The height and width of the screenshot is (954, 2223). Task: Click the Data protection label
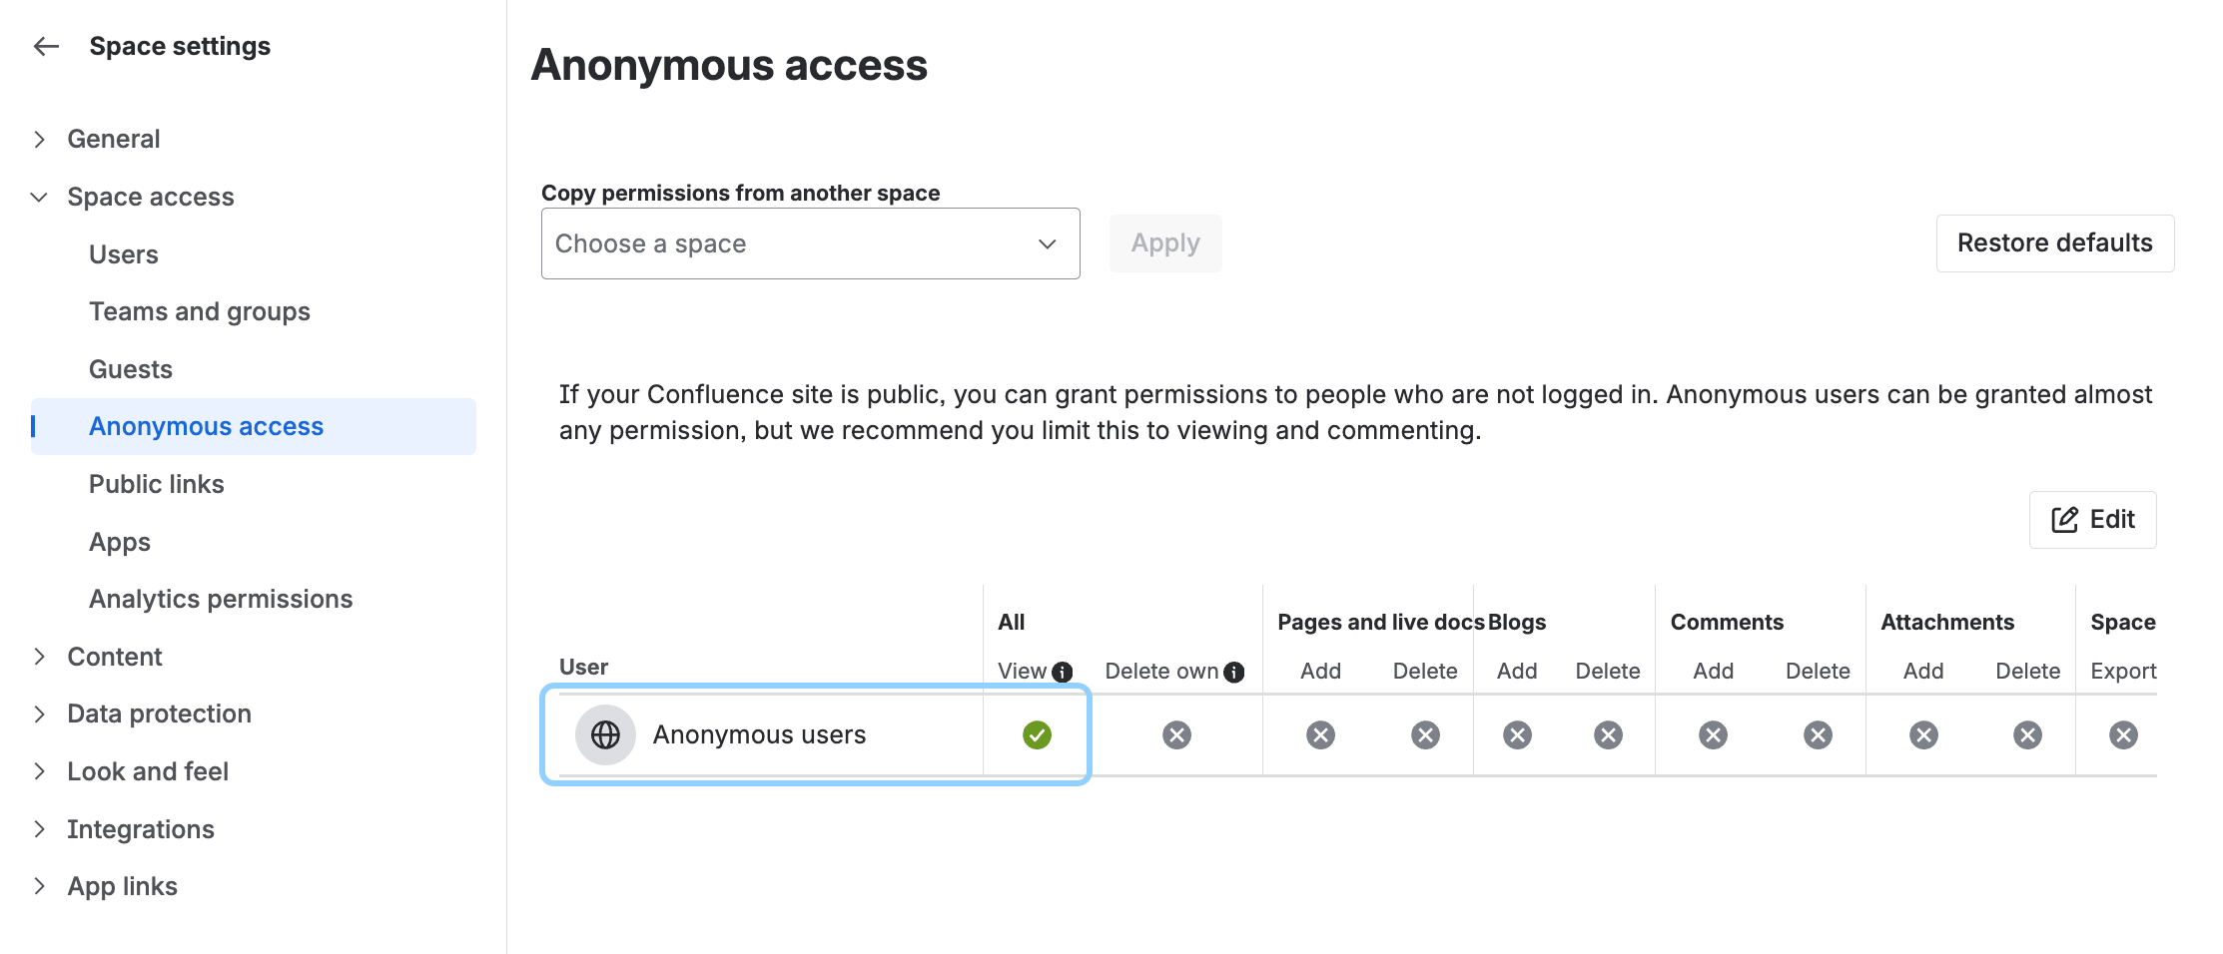(159, 714)
